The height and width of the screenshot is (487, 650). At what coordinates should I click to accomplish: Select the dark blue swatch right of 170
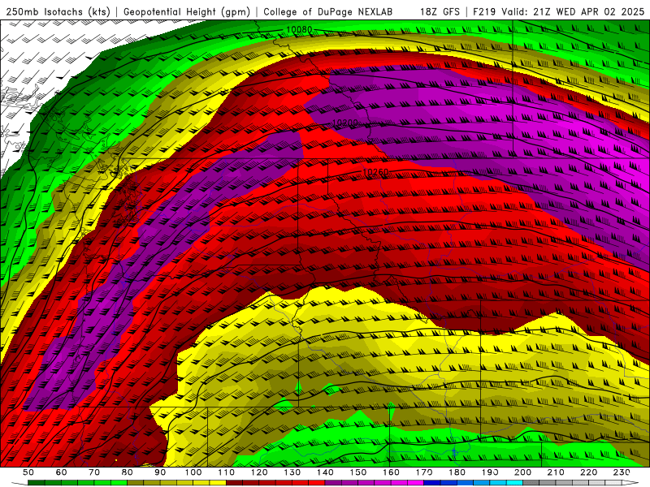[432, 483]
